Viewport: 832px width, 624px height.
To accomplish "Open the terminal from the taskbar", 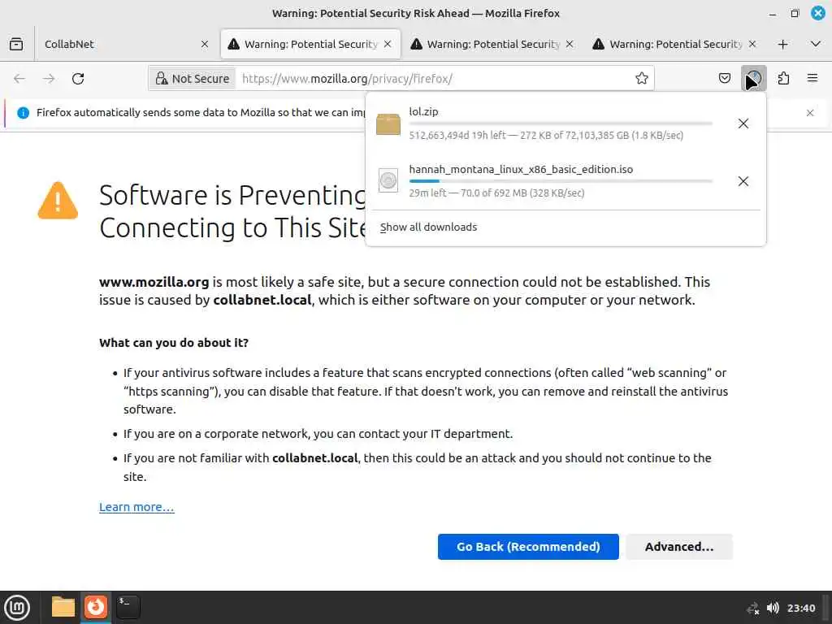I will tap(128, 607).
